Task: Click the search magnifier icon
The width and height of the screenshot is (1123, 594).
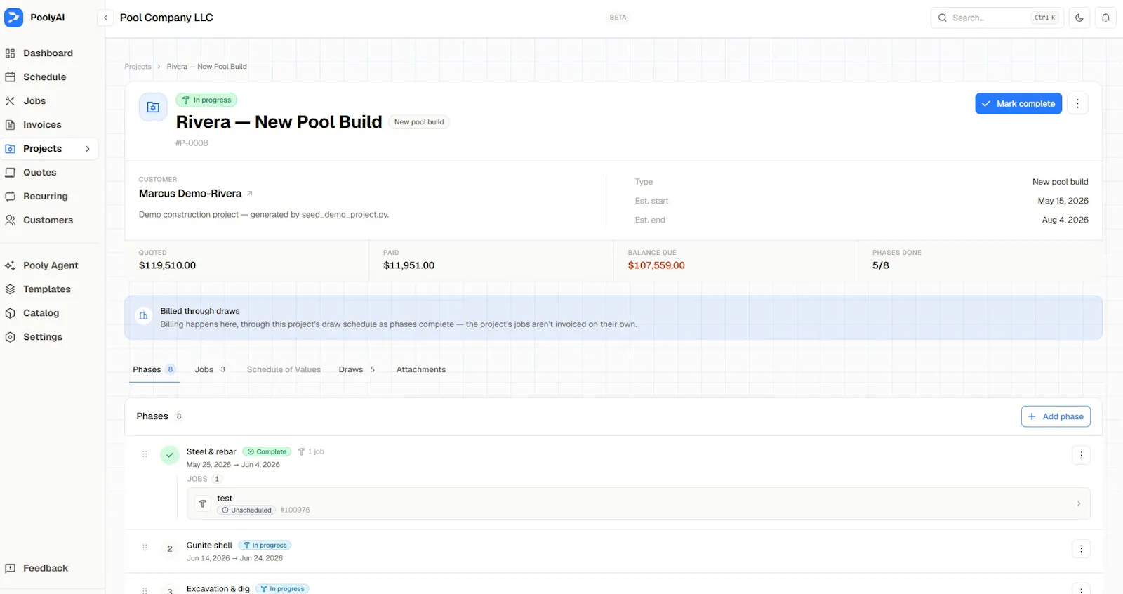Action: click(x=943, y=18)
